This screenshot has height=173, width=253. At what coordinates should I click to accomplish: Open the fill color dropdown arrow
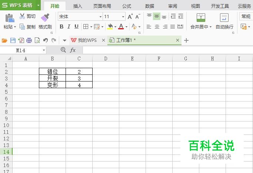[115, 27]
